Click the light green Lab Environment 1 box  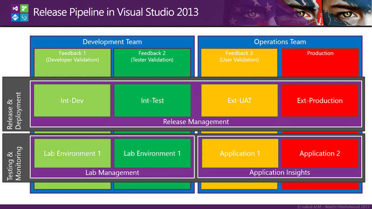pyautogui.click(x=73, y=153)
